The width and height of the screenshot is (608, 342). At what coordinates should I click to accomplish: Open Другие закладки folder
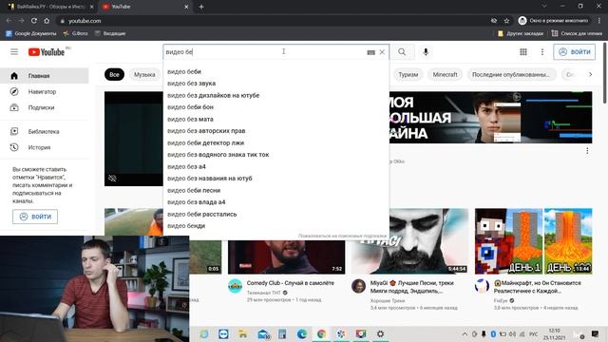(x=521, y=33)
